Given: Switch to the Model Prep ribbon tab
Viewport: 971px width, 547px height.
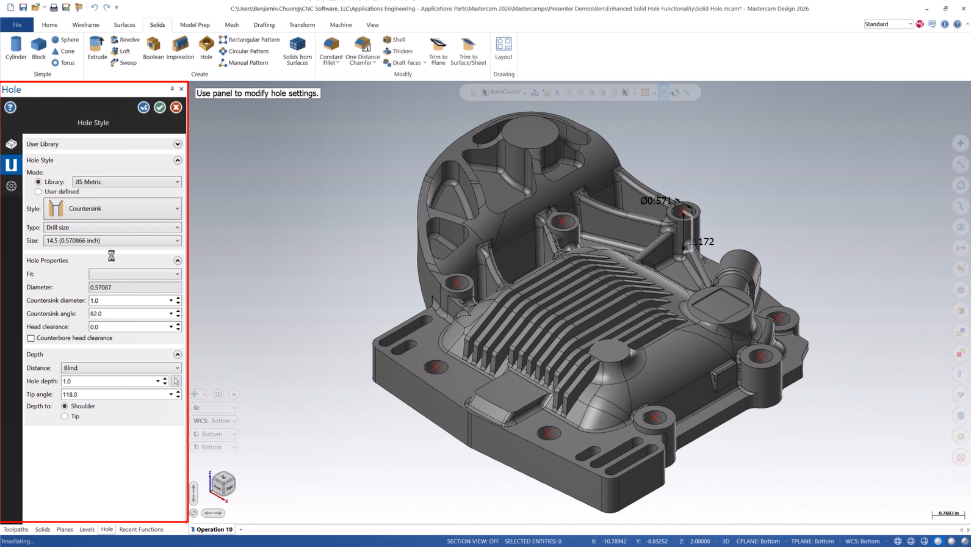Looking at the screenshot, I should [x=195, y=25].
